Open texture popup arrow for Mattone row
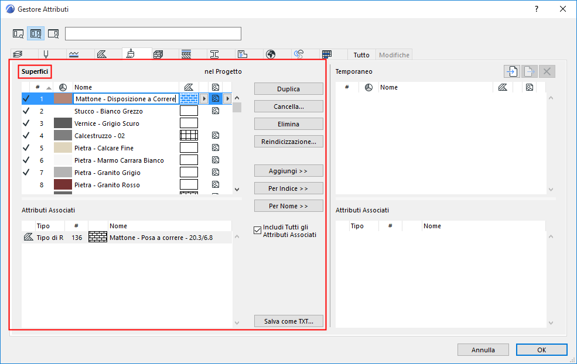The image size is (577, 364). pyautogui.click(x=227, y=98)
